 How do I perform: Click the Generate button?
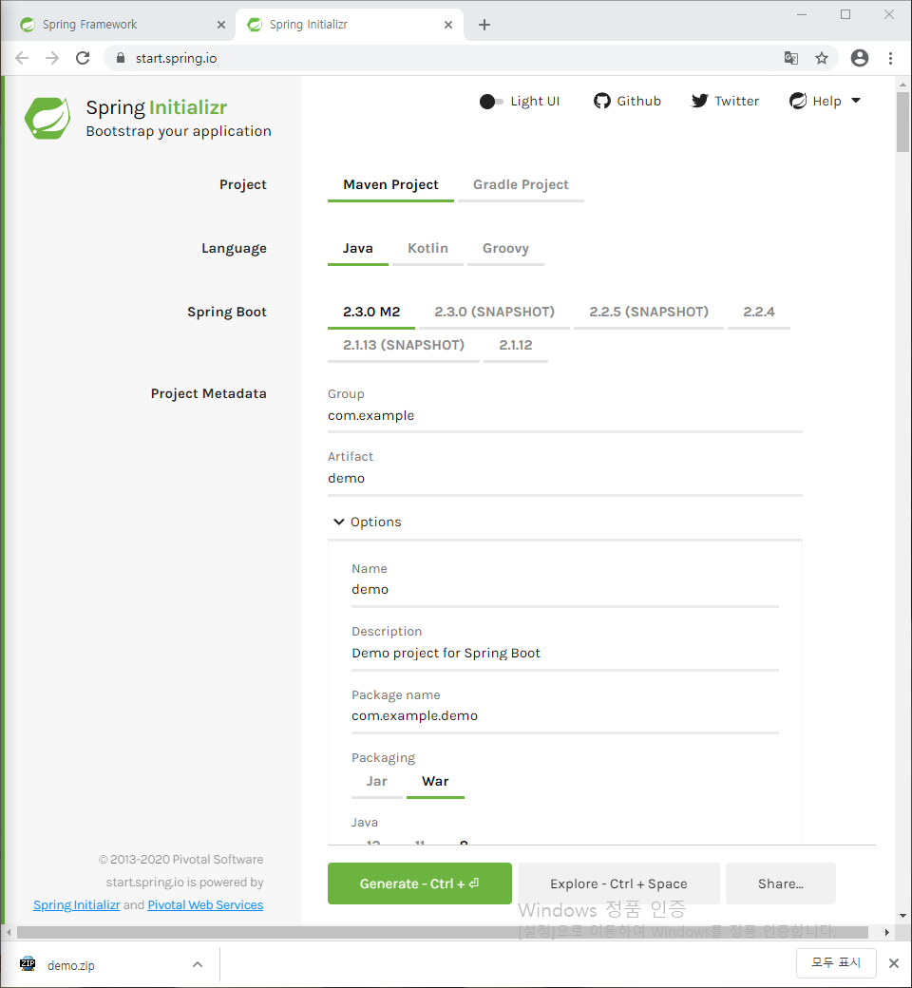click(x=420, y=884)
